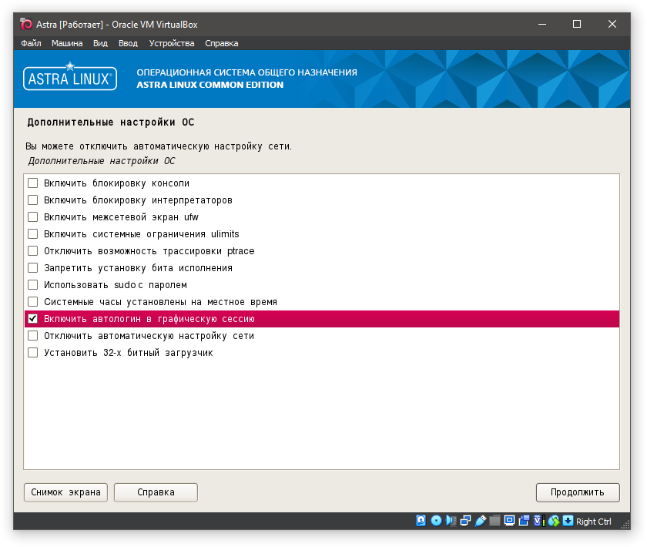647x547 pixels.
Task: Click 'Включить автологин в графическую сессию' label
Action: pos(149,319)
